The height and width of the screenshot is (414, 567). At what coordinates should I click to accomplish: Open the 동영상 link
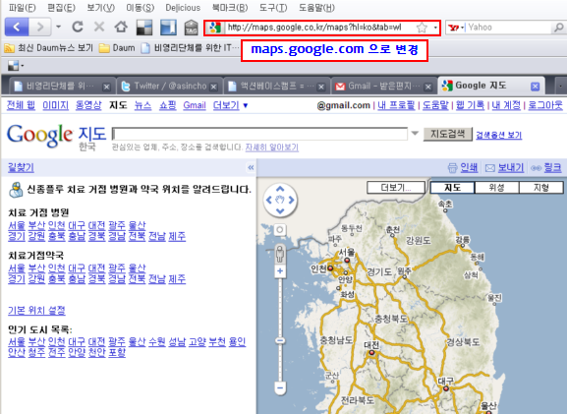(x=88, y=105)
